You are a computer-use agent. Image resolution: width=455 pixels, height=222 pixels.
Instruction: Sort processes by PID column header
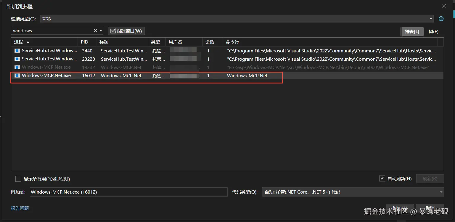(x=85, y=42)
